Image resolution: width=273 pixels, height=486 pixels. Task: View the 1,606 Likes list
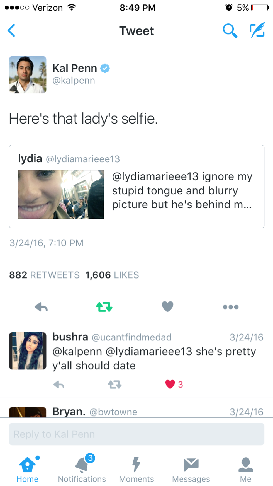tap(112, 275)
